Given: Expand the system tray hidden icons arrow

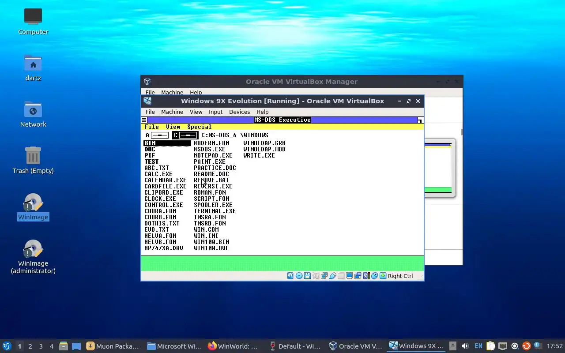Looking at the screenshot, I should [453, 346].
